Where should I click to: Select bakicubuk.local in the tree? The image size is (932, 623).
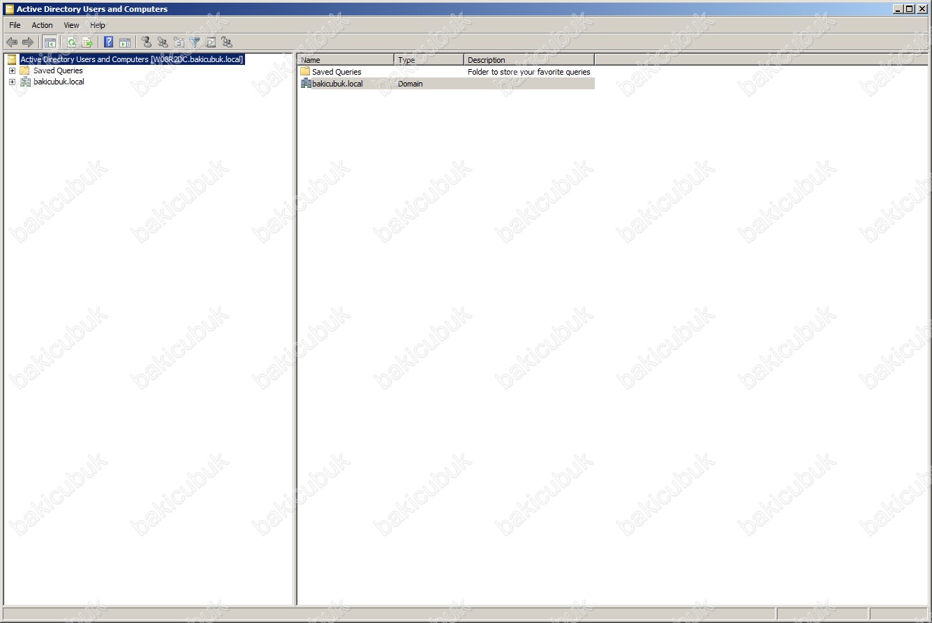click(x=59, y=82)
